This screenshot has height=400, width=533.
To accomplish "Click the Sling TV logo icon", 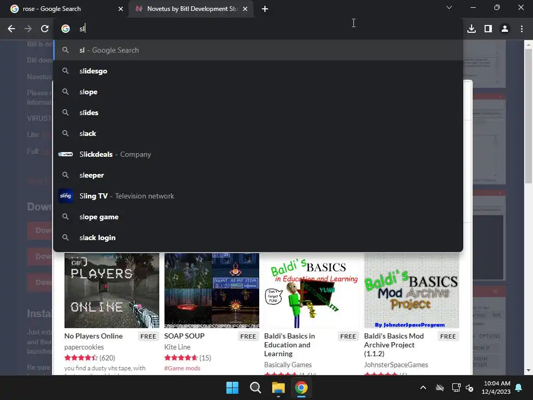I will click(x=66, y=196).
